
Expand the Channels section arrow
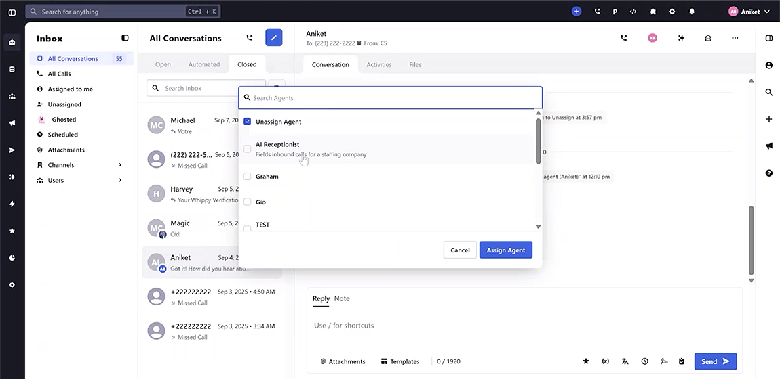120,164
